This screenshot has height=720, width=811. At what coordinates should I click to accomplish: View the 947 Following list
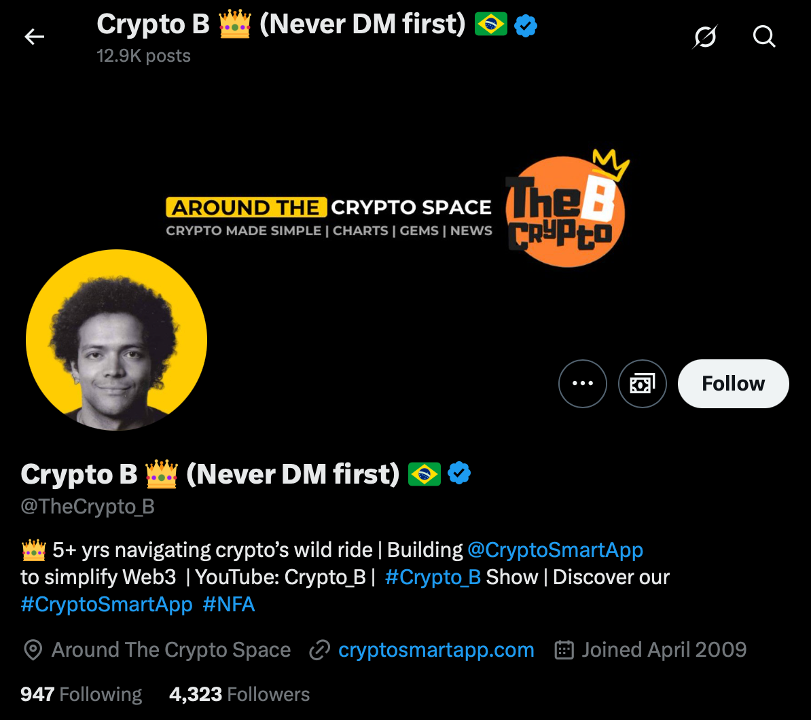80,694
